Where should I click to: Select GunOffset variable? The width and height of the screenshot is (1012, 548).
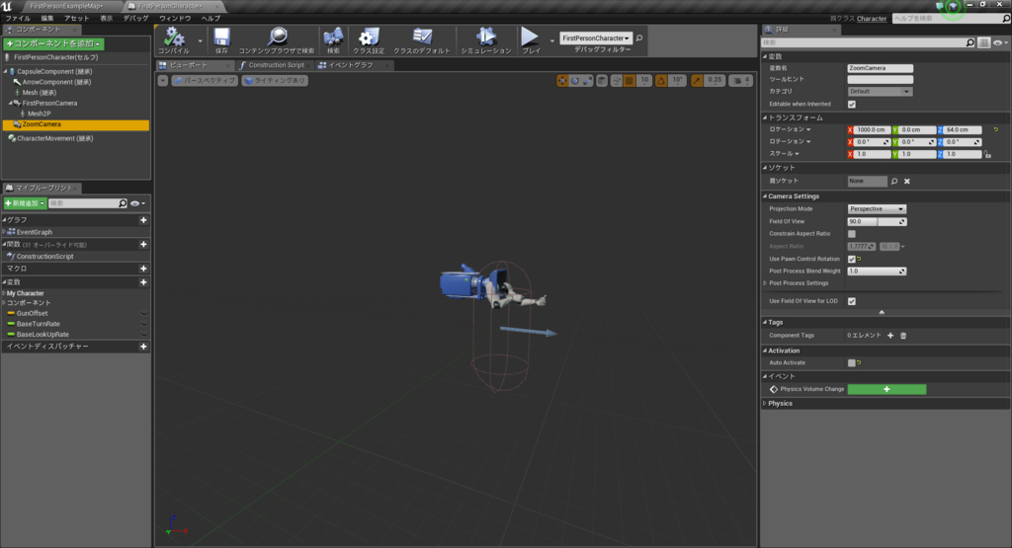coord(32,313)
